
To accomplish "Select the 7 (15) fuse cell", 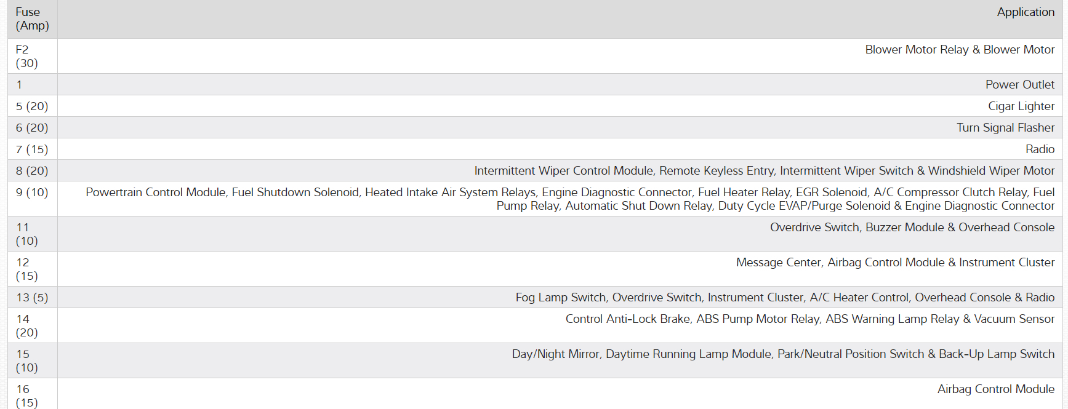I will pyautogui.click(x=32, y=149).
